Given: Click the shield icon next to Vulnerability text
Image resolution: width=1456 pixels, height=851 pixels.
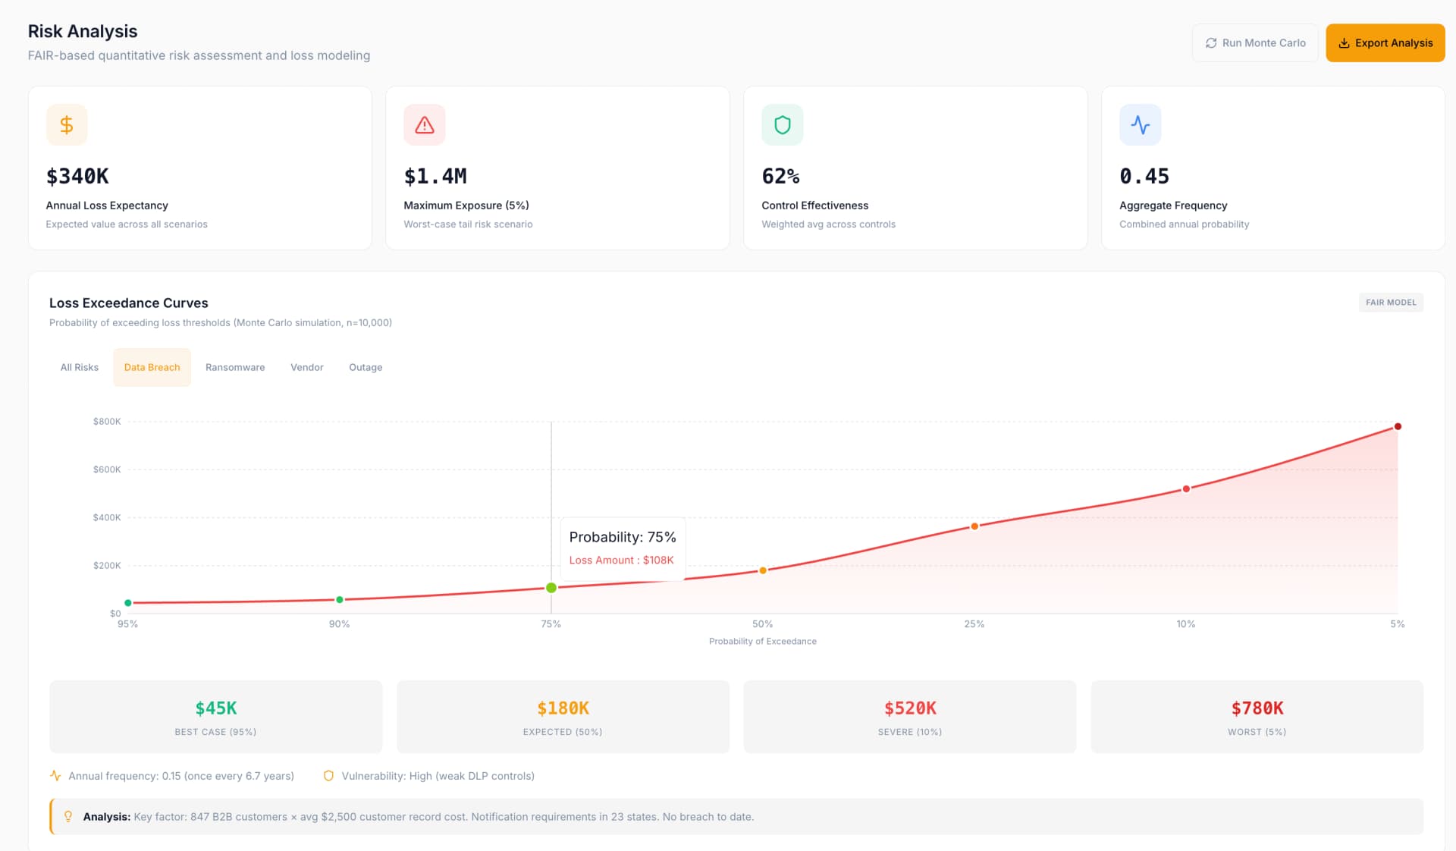Looking at the screenshot, I should tap(328, 776).
